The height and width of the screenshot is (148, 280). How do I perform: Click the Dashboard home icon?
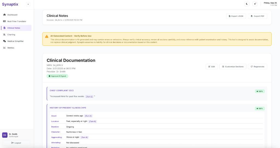click(4, 15)
